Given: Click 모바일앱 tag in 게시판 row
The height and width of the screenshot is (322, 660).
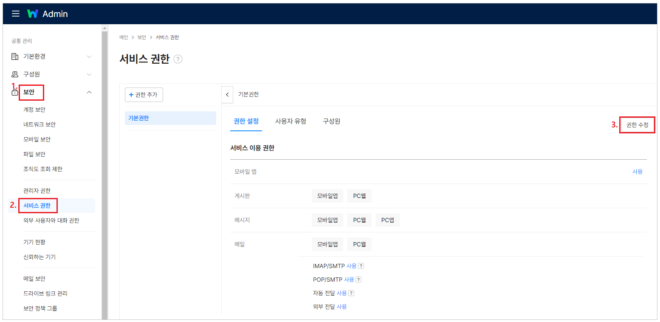Looking at the screenshot, I should 327,196.
